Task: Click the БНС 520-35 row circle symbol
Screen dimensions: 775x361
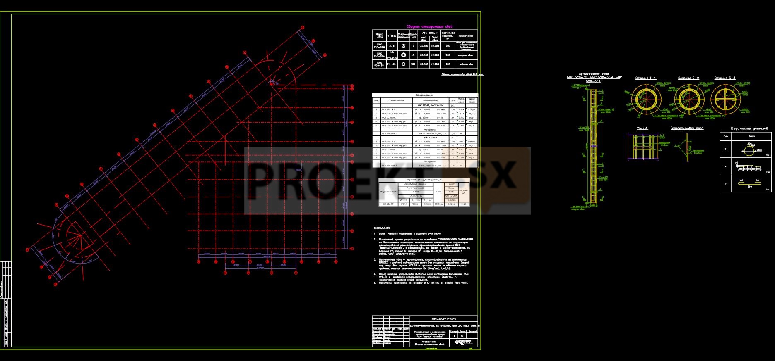Action: [x=404, y=64]
